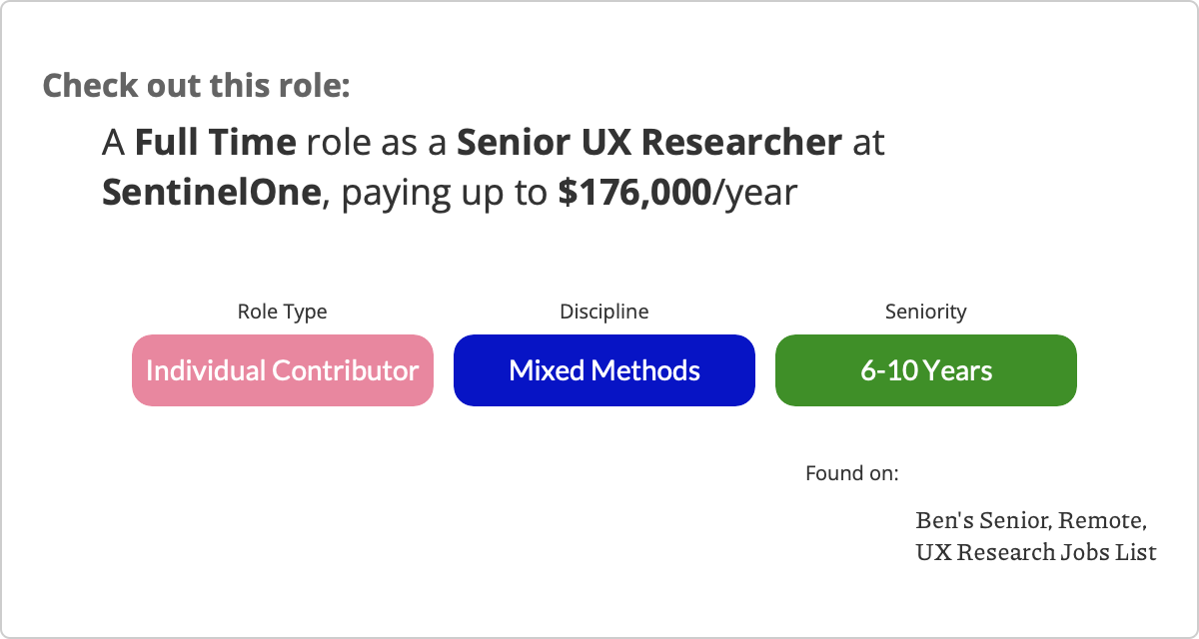Click the Found on: label
Viewport: 1199px width, 639px height.
pyautogui.click(x=852, y=472)
